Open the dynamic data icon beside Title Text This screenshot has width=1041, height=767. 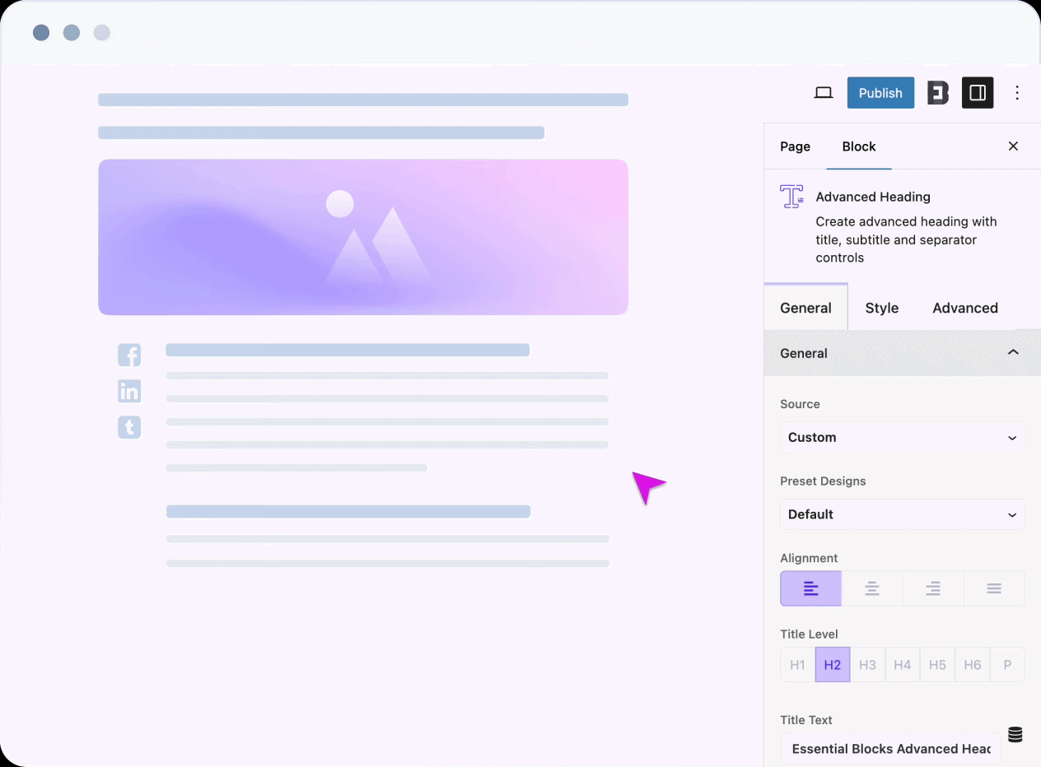click(x=1015, y=735)
